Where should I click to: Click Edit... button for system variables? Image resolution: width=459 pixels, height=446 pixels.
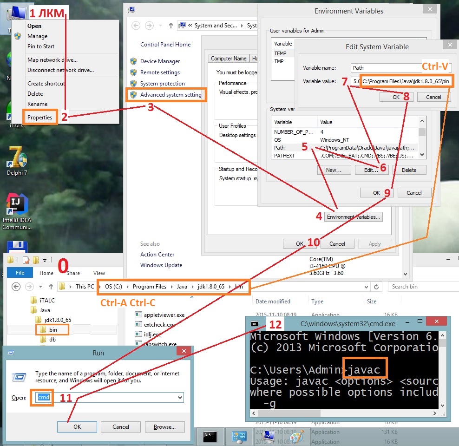(372, 170)
